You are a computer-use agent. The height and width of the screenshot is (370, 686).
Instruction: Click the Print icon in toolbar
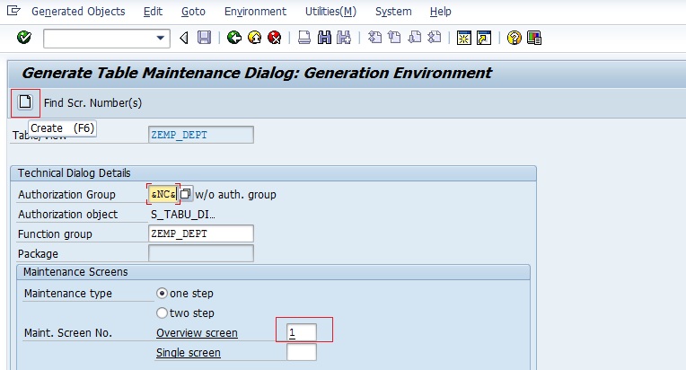(304, 38)
